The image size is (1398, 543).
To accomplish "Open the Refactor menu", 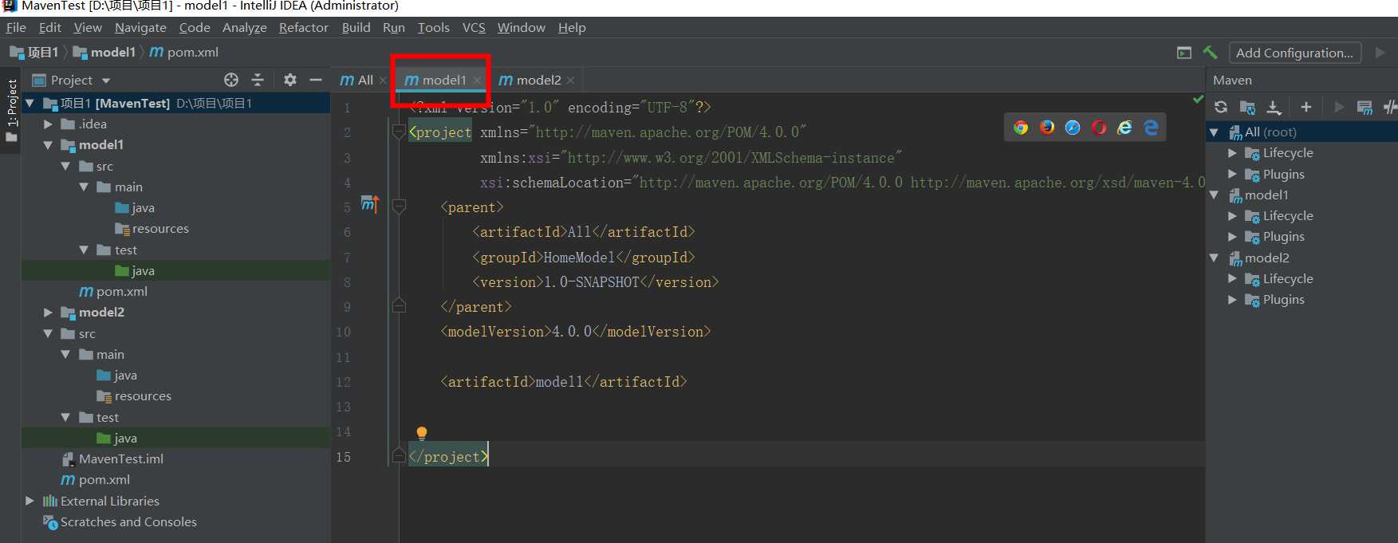I will (303, 27).
